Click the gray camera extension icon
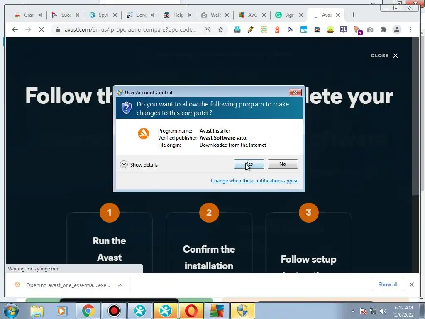The height and width of the screenshot is (319, 425). coord(370,29)
